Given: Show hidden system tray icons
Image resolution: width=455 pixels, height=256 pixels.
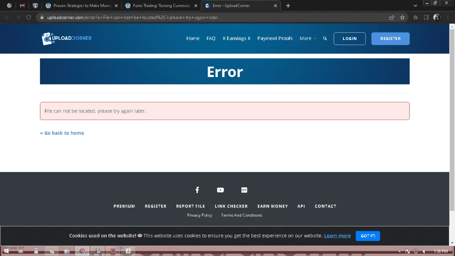Looking at the screenshot, I should [x=399, y=251].
